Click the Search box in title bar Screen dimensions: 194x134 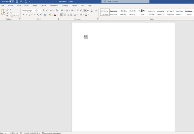pyautogui.click(x=125, y=2)
